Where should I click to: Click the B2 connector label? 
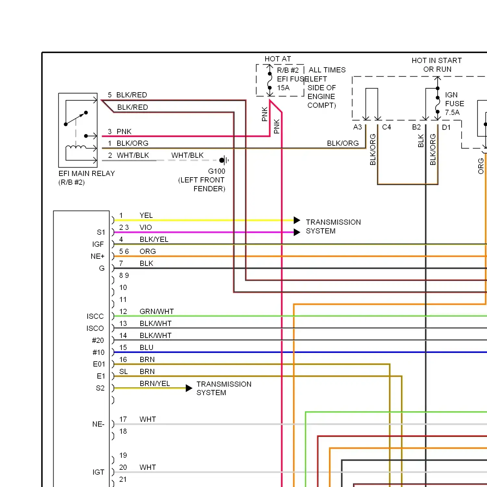click(416, 127)
